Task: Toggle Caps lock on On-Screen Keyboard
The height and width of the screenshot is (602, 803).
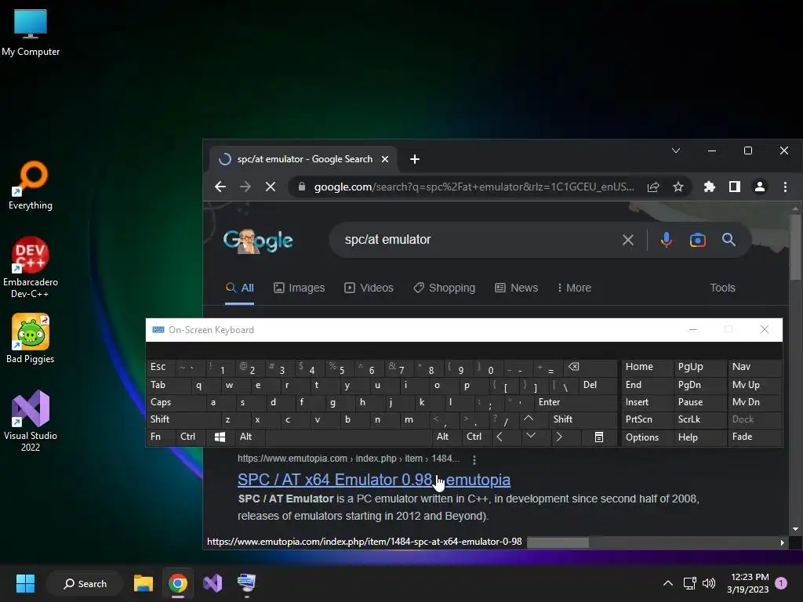Action: (176, 402)
